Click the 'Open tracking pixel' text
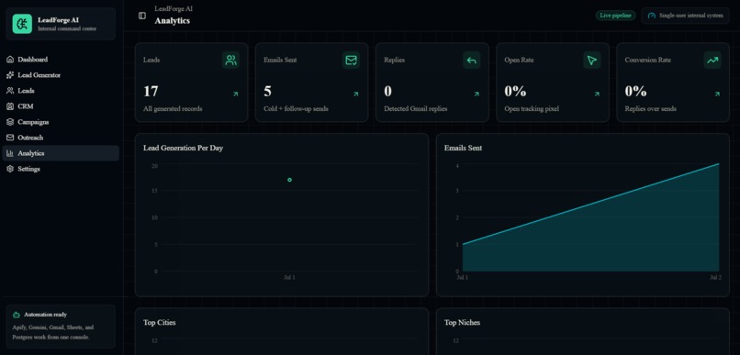This screenshot has width=740, height=355. coord(532,109)
